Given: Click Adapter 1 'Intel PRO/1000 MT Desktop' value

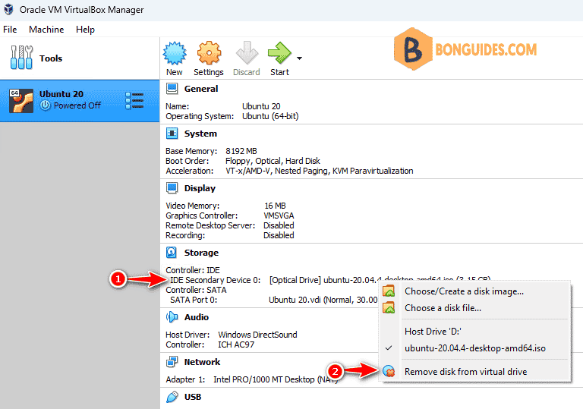Looking at the screenshot, I should coord(275,379).
